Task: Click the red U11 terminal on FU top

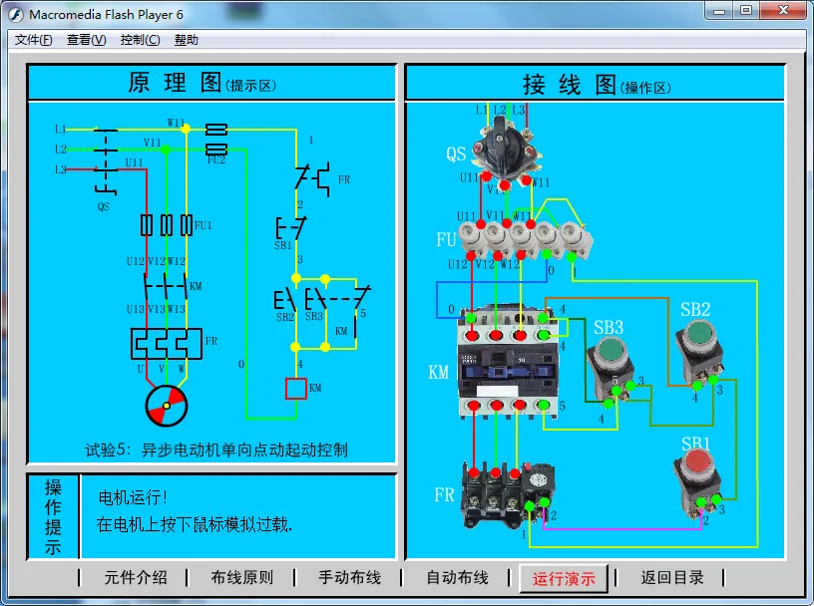Action: coord(481,224)
